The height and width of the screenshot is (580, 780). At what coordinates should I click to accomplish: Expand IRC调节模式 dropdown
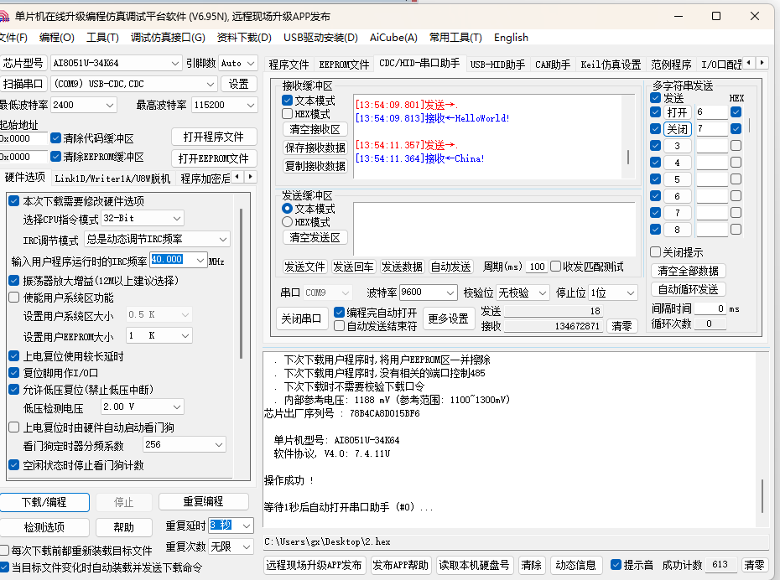click(223, 239)
